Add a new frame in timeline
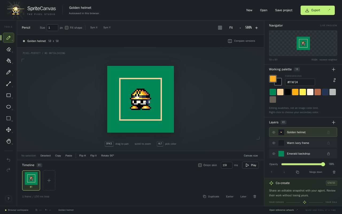The height and width of the screenshot is (214, 342). point(49,180)
